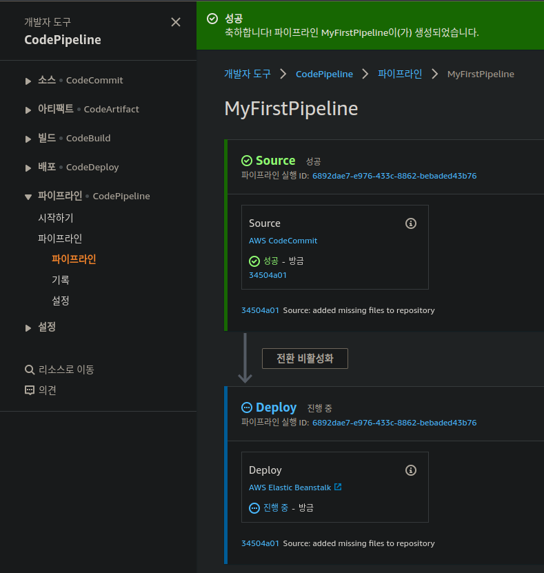Click the MyFirstPipeline breadcrumb text
544x573 pixels.
(481, 74)
